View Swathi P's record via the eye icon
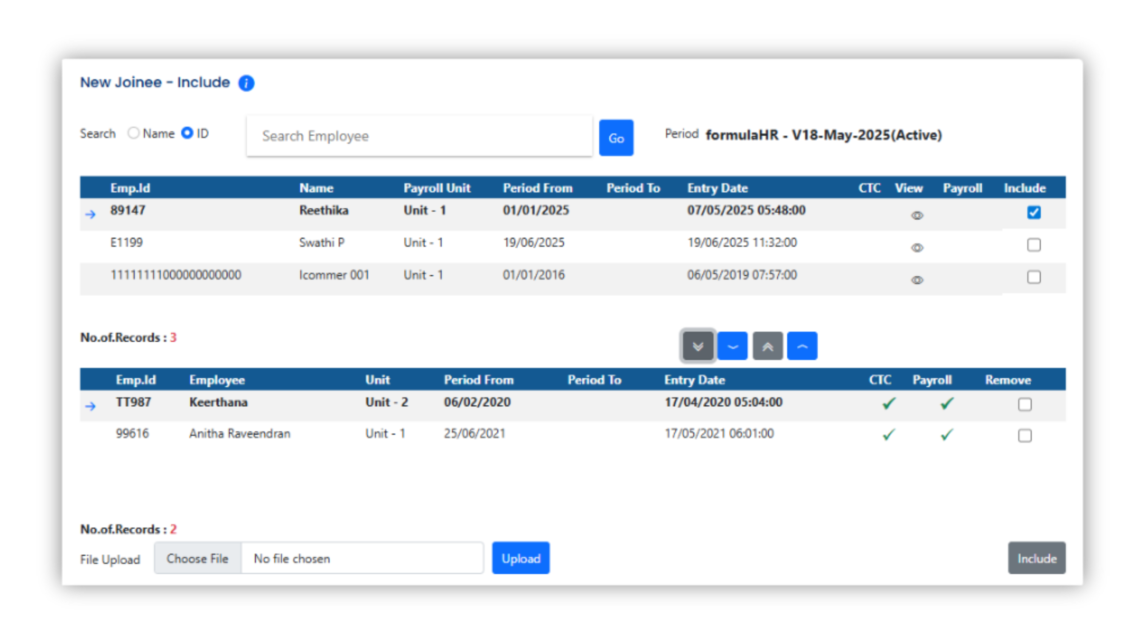Viewport: 1145px width, 644px height. coord(917,247)
